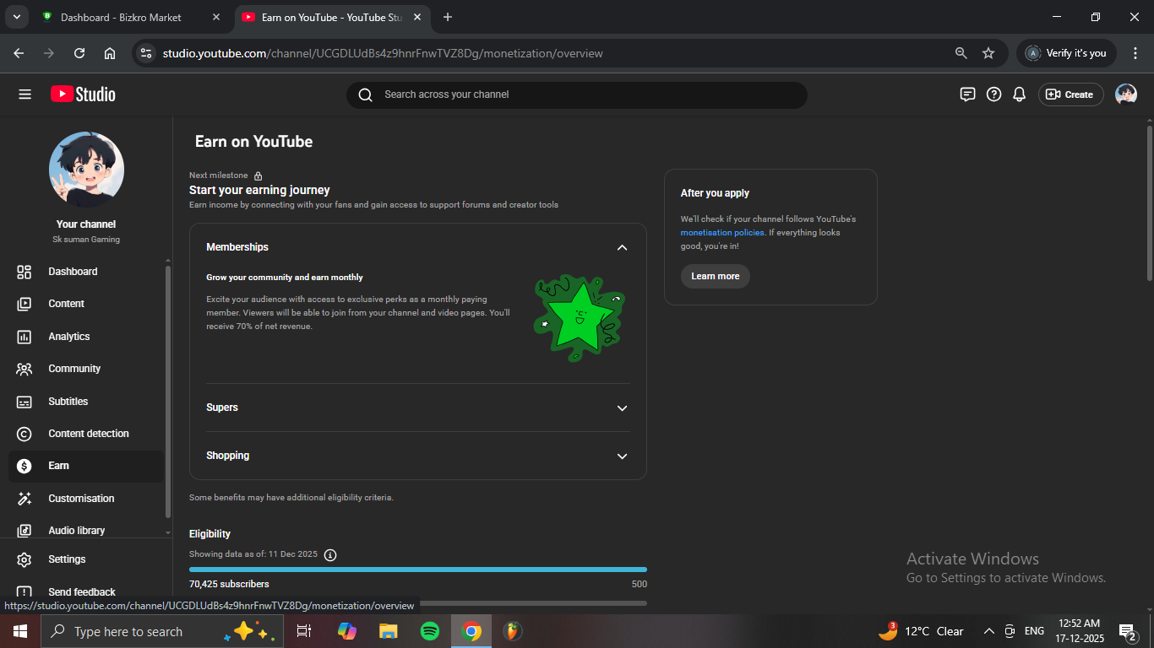Click the notifications bell icon
The image size is (1154, 648).
[1020, 94]
